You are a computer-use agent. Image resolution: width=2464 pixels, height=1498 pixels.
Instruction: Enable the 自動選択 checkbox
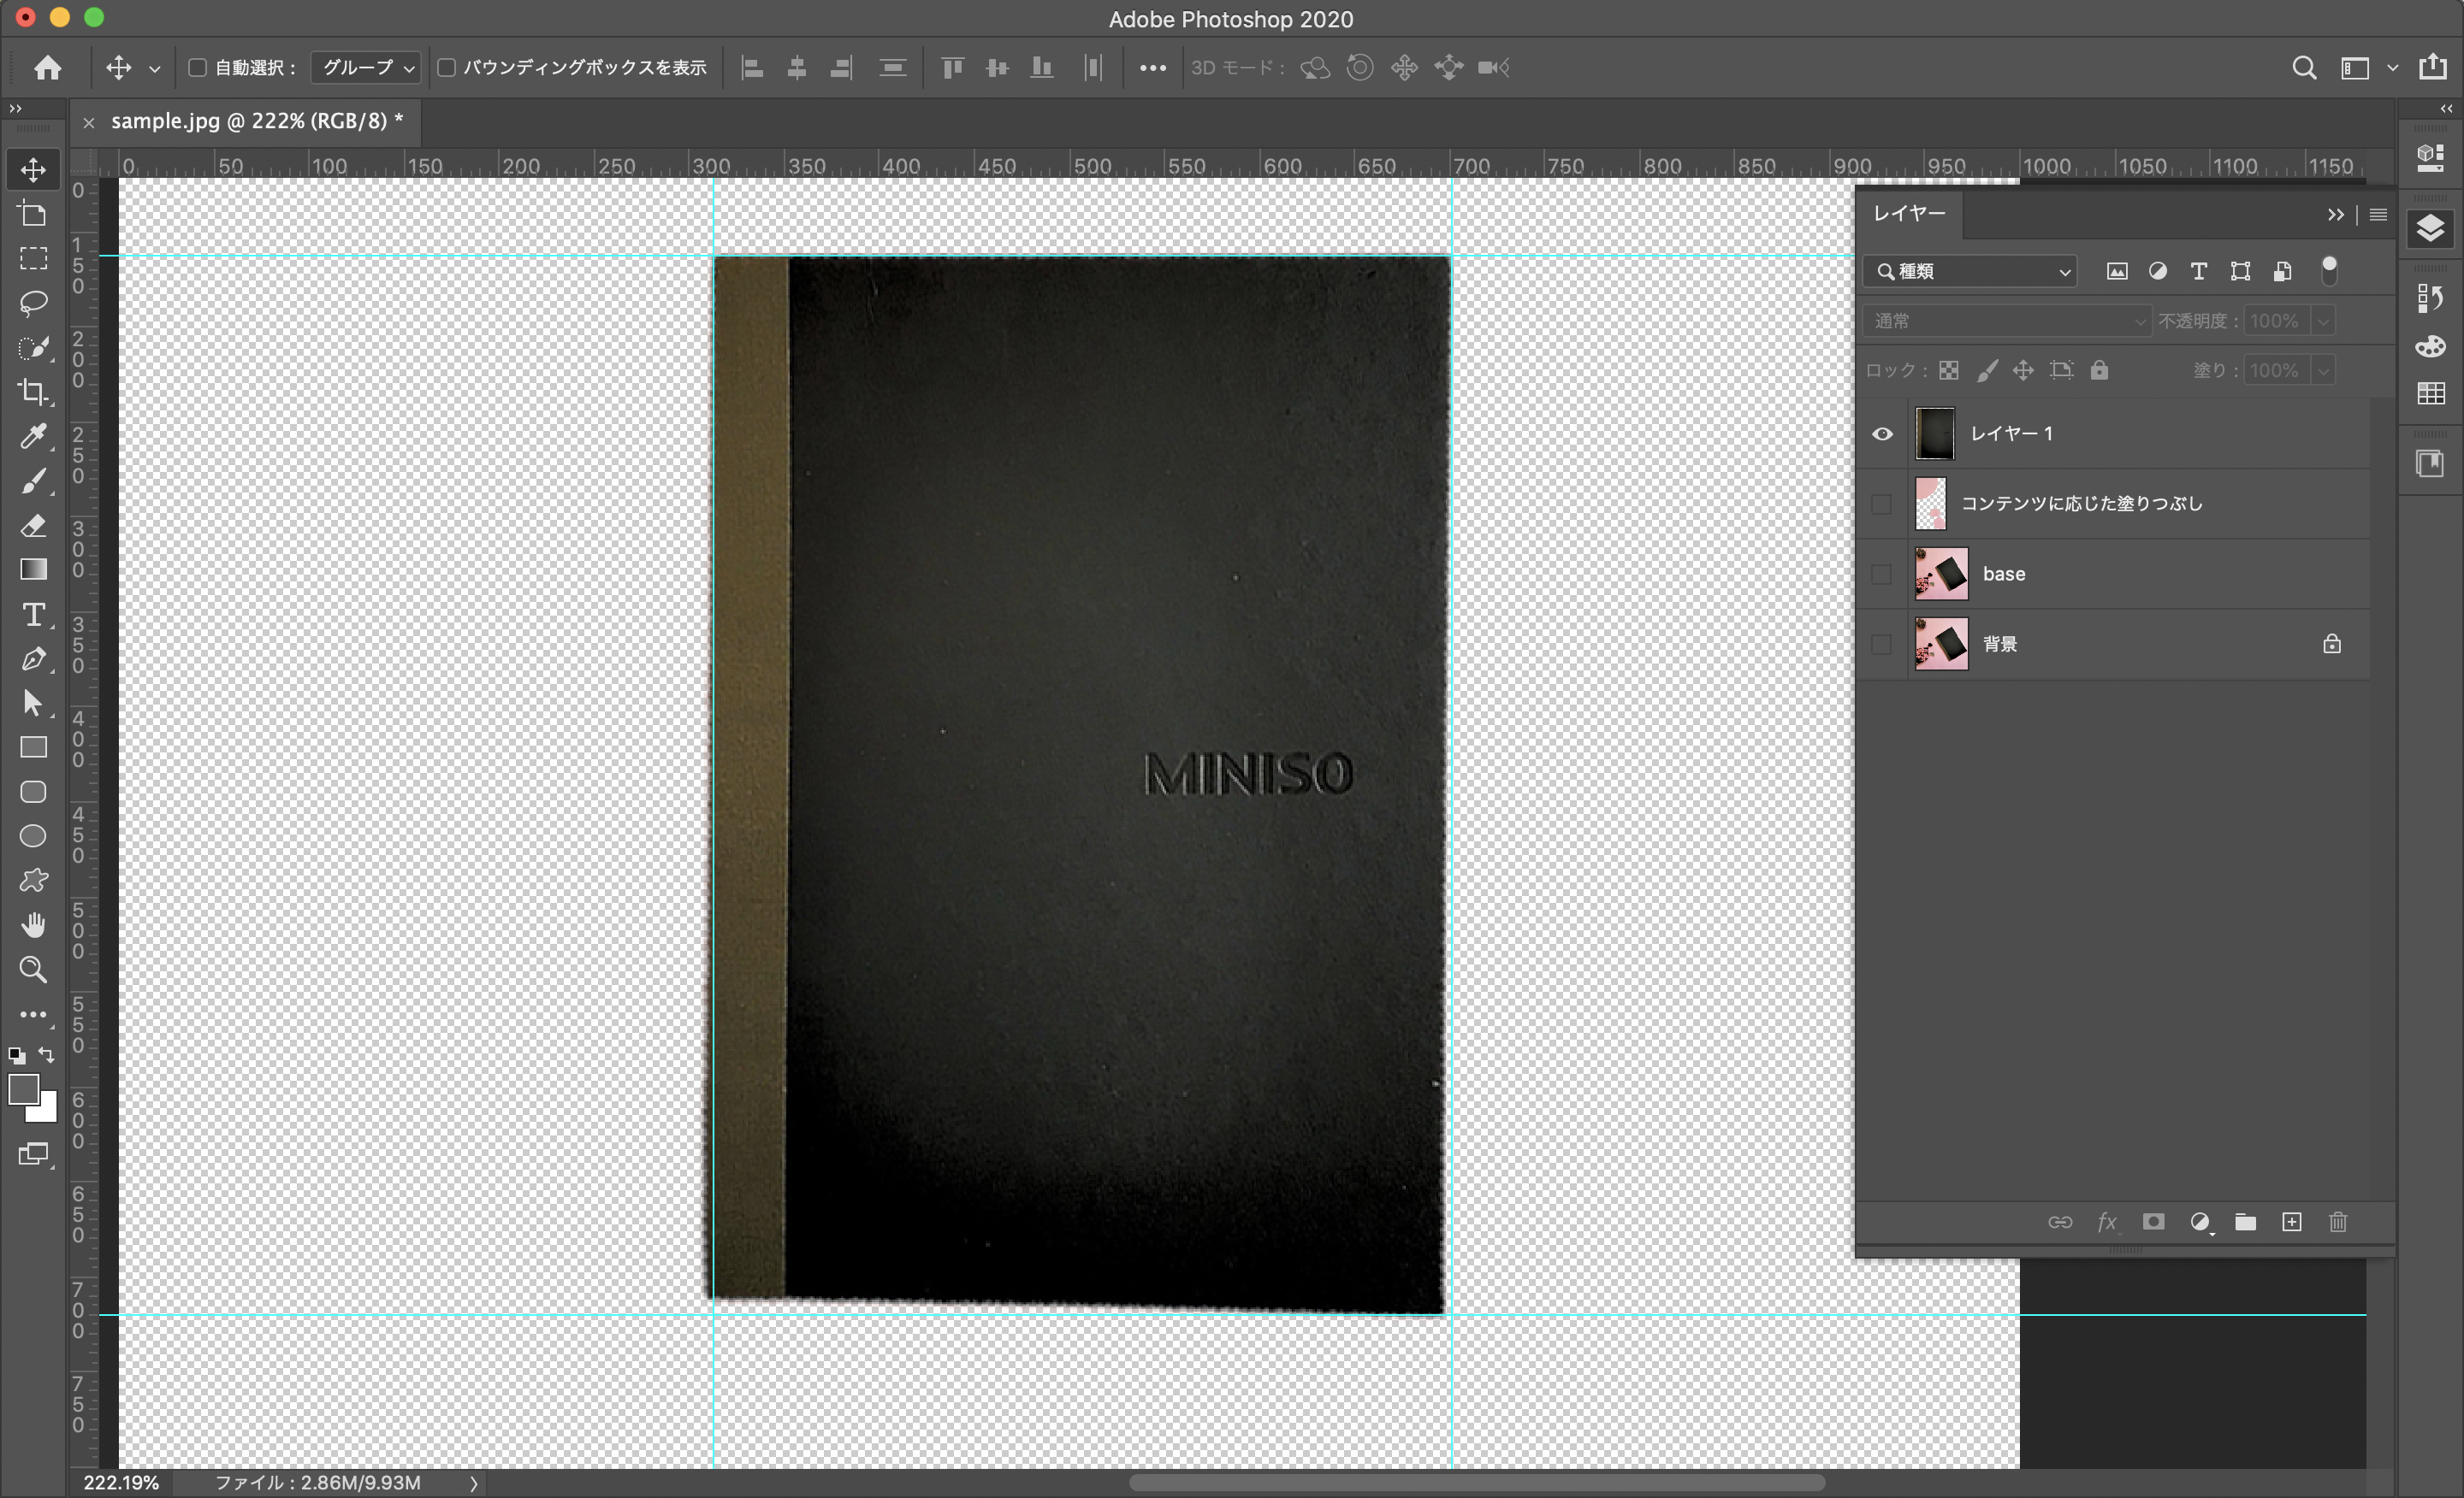pos(198,67)
